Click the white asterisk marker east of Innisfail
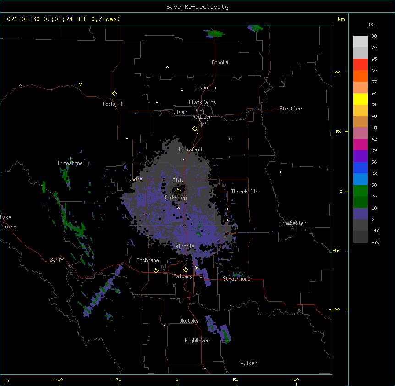The height and width of the screenshot is (386, 395). coord(230,139)
